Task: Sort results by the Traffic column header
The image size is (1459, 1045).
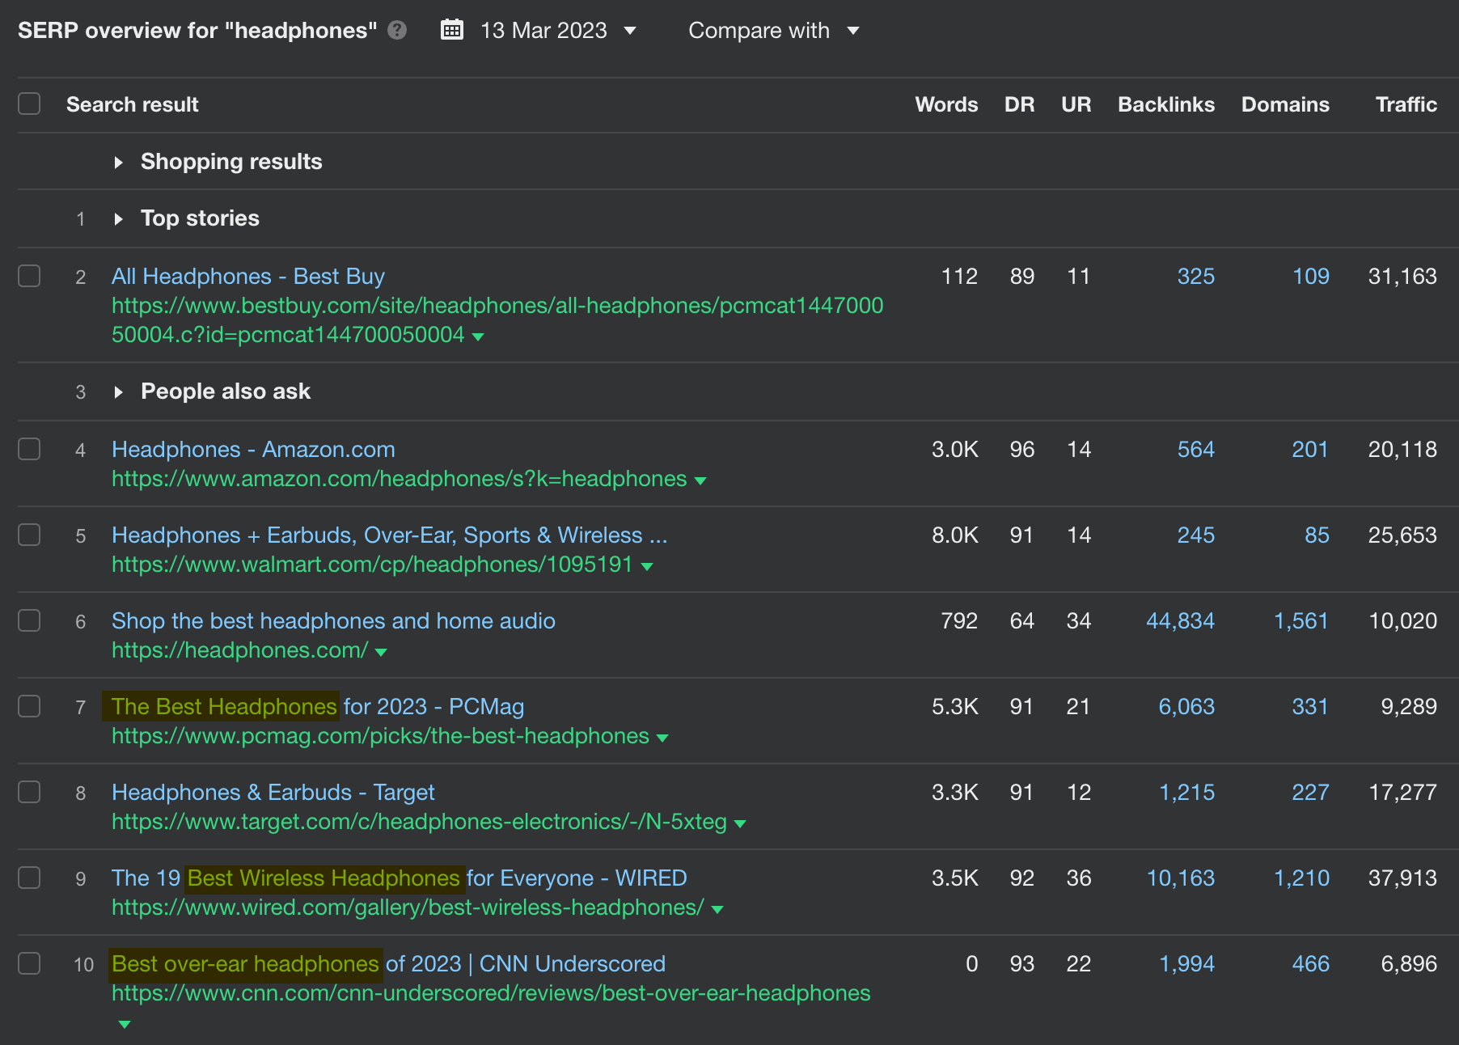Action: coord(1406,104)
